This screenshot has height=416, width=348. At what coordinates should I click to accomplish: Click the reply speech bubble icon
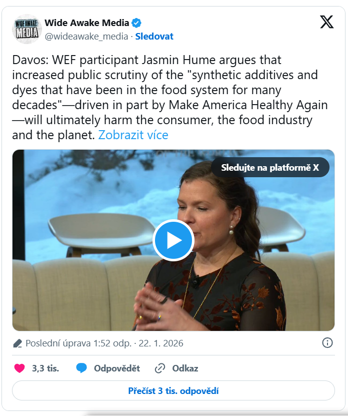point(81,368)
